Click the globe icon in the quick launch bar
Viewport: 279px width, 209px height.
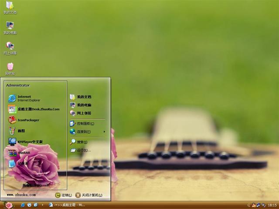(29, 205)
